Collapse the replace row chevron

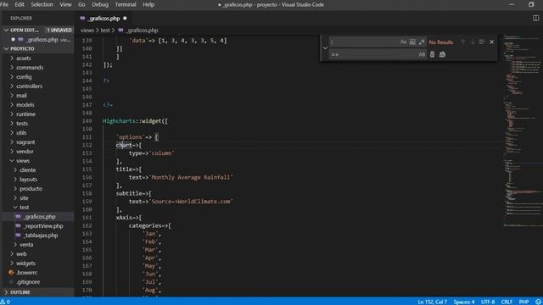pos(325,48)
